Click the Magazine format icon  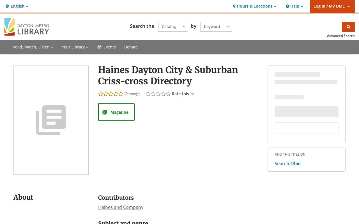[105, 112]
